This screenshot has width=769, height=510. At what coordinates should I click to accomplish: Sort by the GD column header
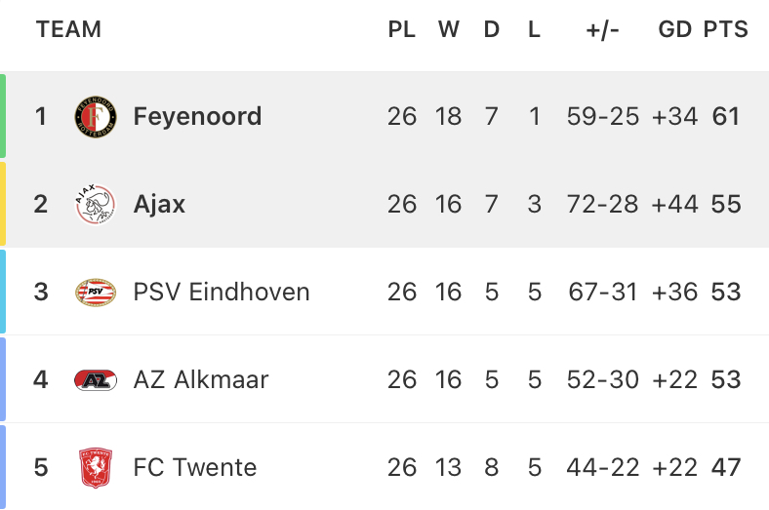click(675, 29)
